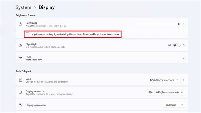Click the Scale icon
Image resolution: width=201 pixels, height=113 pixels.
click(20, 80)
